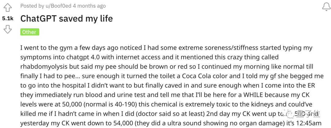Toggle the notification bell for this post
The image size is (331, 128).
[326, 7]
